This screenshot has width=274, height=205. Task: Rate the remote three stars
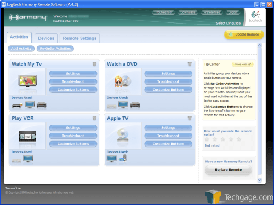point(223,139)
